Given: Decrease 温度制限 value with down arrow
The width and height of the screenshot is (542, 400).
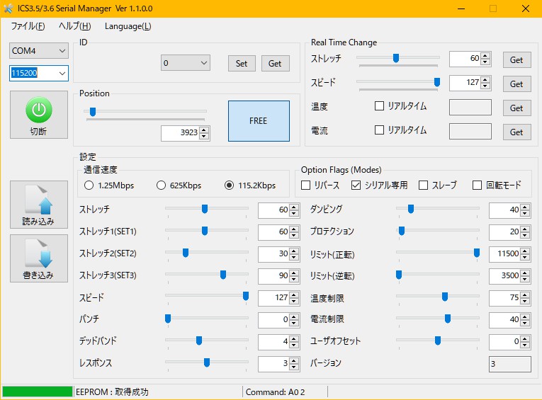Looking at the screenshot, I should coord(525,301).
